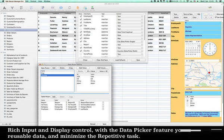Open the HireDate control dropdown showing Date
This screenshot has width=224, height=140.
[130, 35]
